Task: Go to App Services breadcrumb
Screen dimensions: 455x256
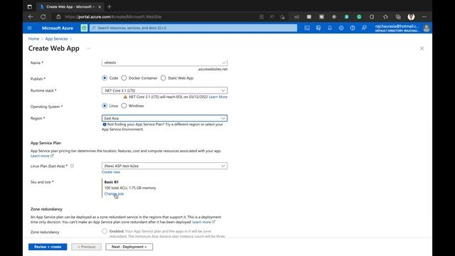Action: pos(56,38)
